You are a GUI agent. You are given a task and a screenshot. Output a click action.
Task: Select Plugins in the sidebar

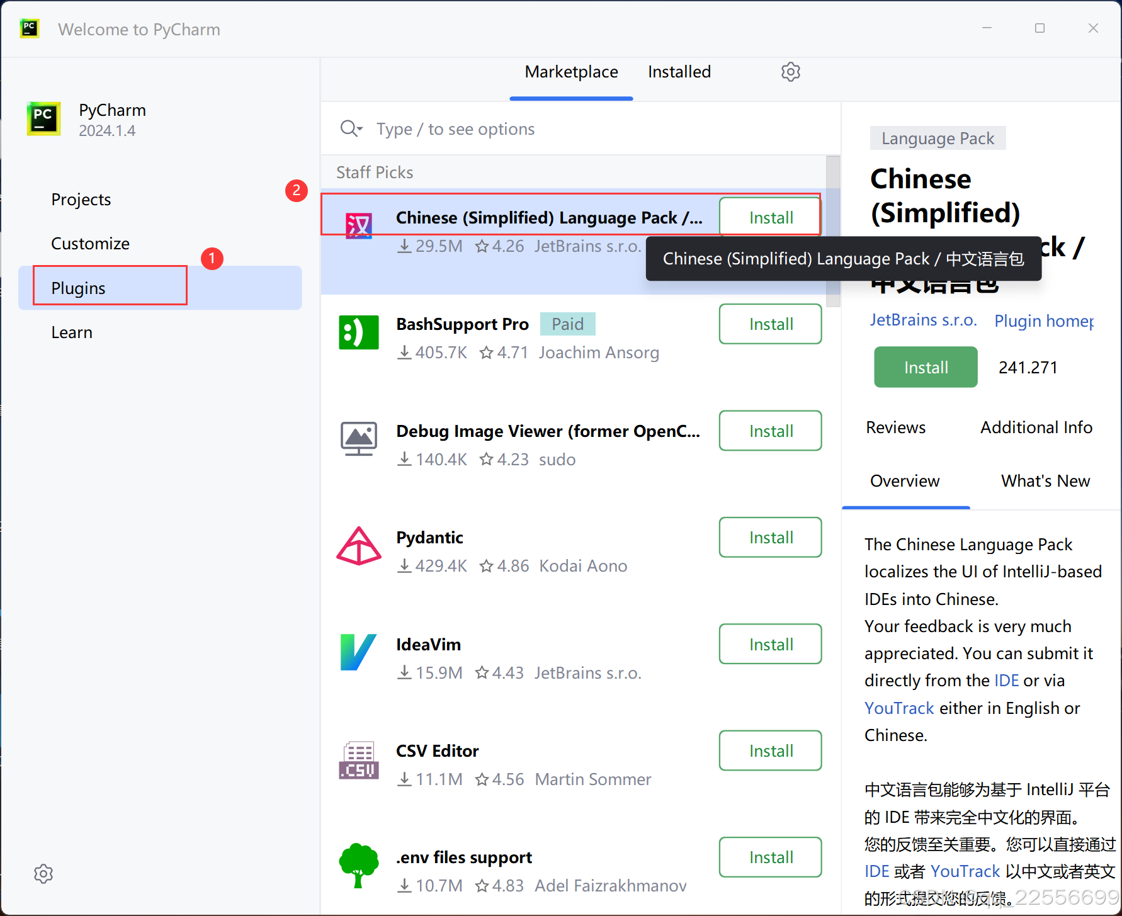coord(160,288)
